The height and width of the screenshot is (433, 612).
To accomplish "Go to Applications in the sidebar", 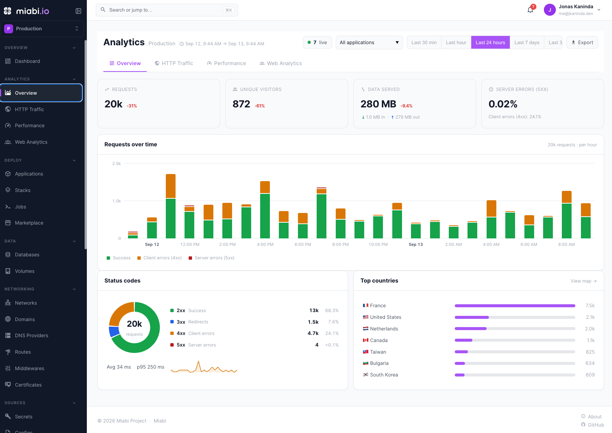I will click(41, 174).
